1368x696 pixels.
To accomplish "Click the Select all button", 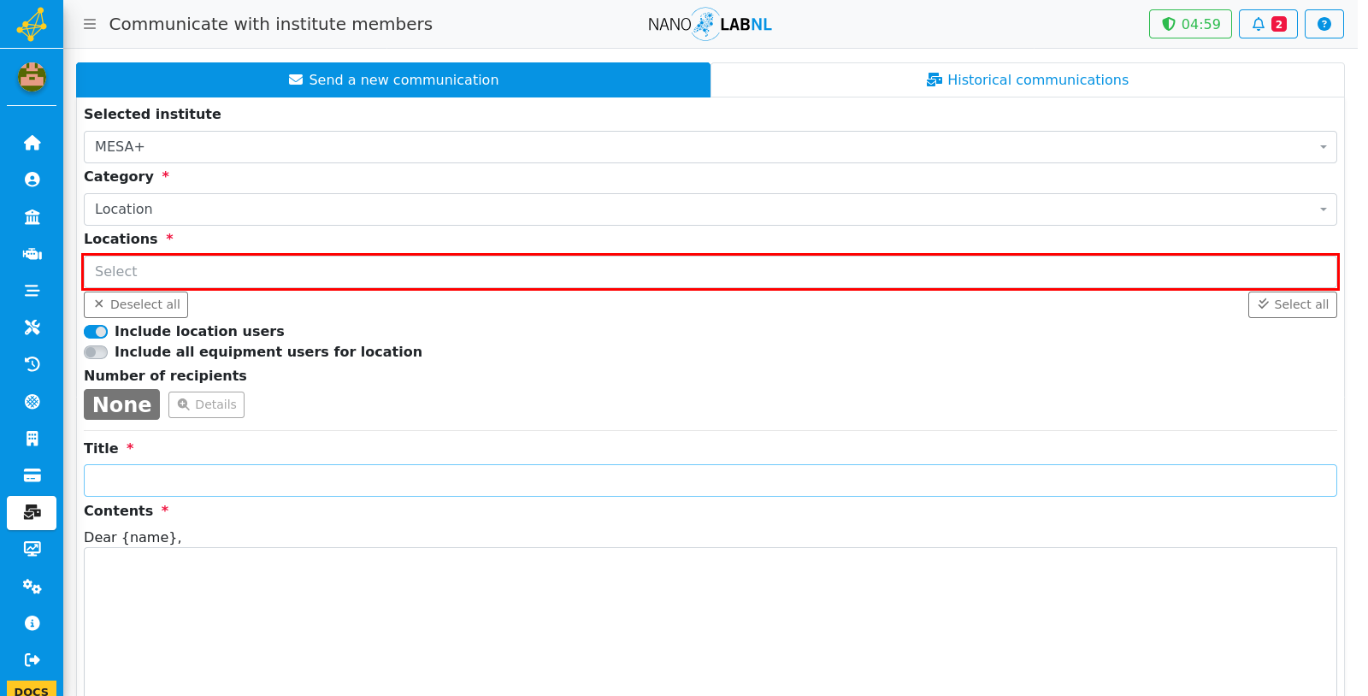I will [1292, 304].
